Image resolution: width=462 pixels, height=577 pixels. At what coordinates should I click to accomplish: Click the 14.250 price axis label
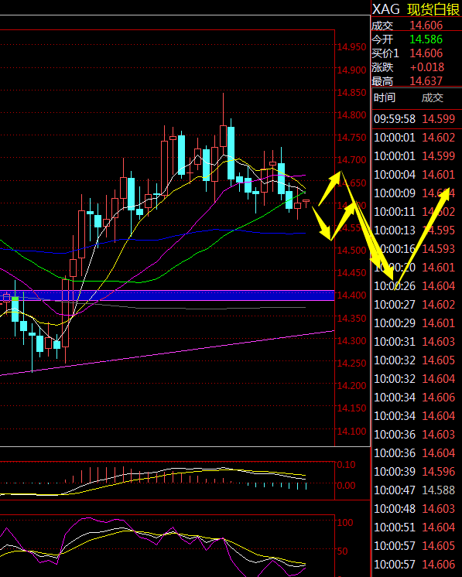coord(351,364)
